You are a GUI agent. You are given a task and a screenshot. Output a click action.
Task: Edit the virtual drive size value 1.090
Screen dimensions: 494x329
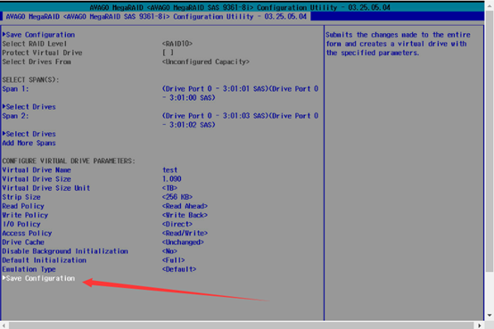tap(172, 179)
